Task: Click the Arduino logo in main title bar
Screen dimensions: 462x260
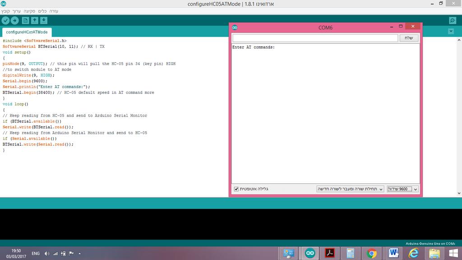Action: pyautogui.click(x=3, y=4)
